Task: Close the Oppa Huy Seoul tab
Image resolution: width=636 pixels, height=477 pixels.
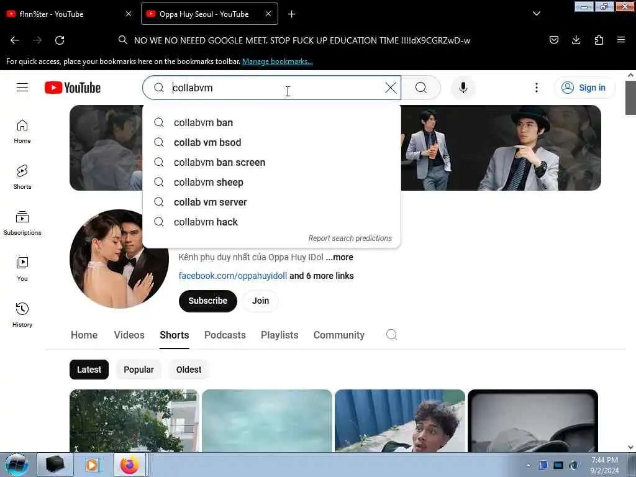Action: 268,14
